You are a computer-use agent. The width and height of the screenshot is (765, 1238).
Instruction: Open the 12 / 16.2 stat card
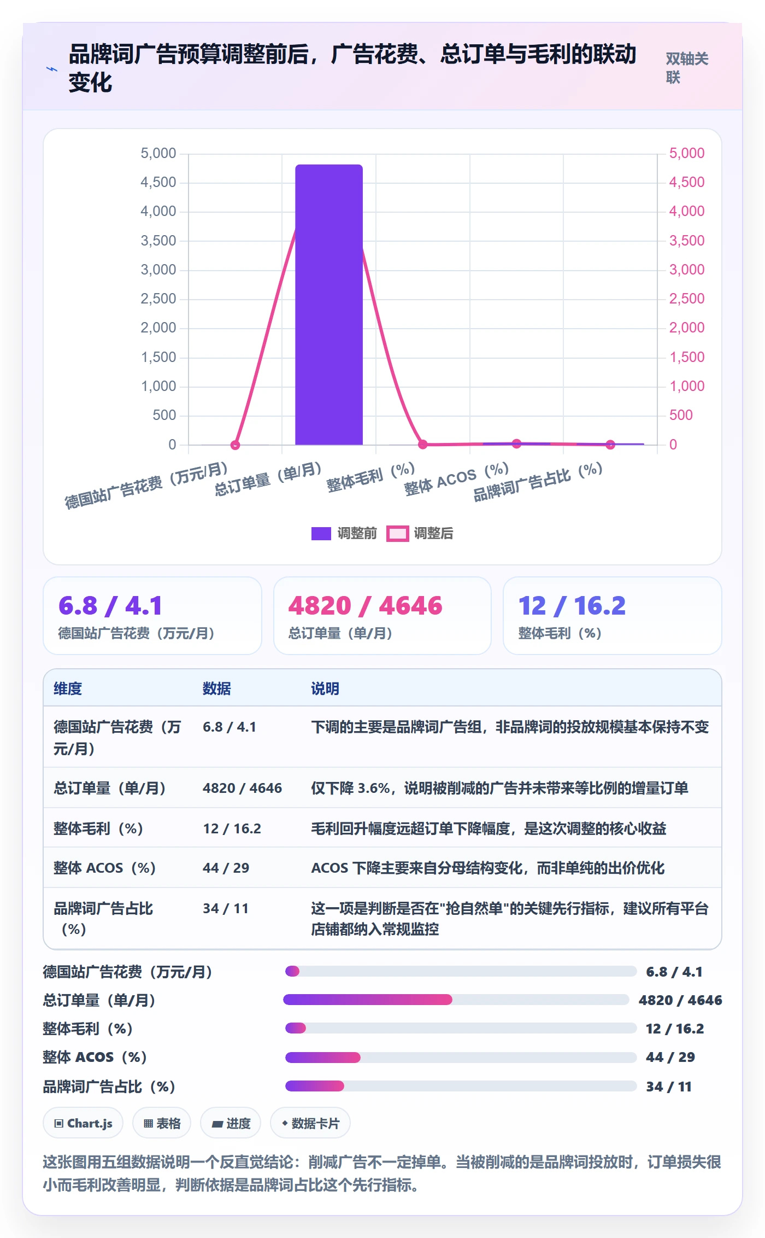pyautogui.click(x=613, y=616)
